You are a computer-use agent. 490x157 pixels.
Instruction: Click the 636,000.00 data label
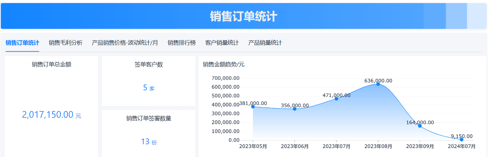click(x=378, y=81)
